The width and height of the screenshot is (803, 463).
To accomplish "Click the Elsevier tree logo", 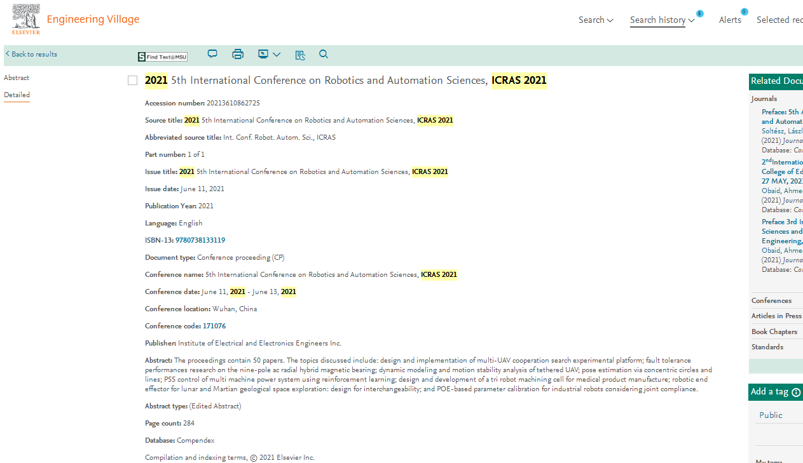I will (x=25, y=19).
